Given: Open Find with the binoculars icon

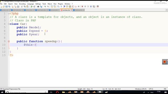Looking at the screenshot, I should click(38, 7).
